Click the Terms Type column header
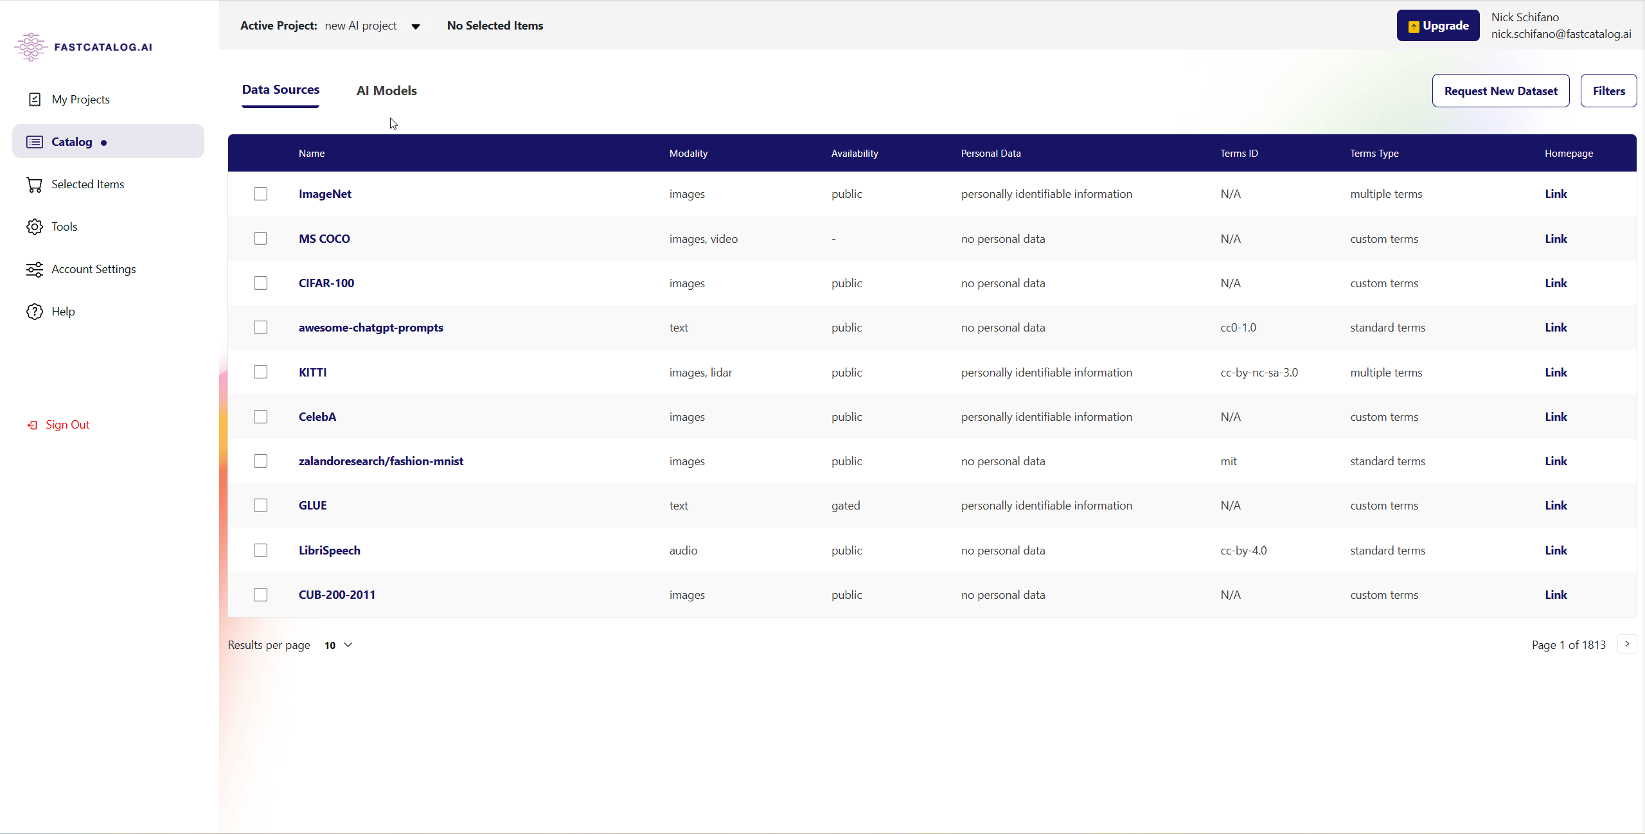 click(1374, 153)
